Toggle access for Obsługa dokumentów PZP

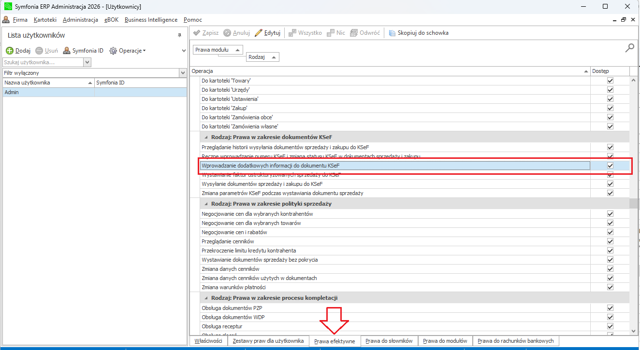[x=610, y=308]
